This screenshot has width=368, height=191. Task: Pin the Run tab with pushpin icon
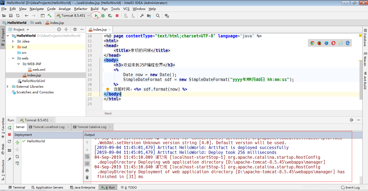click(9, 159)
